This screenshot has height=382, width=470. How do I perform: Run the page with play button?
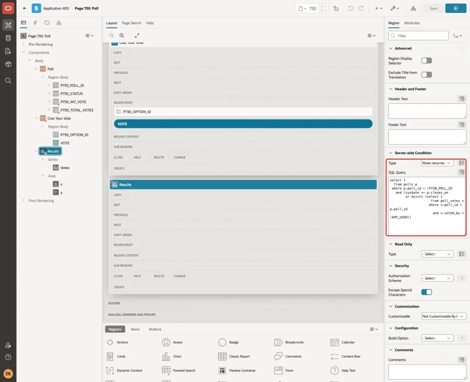click(456, 8)
